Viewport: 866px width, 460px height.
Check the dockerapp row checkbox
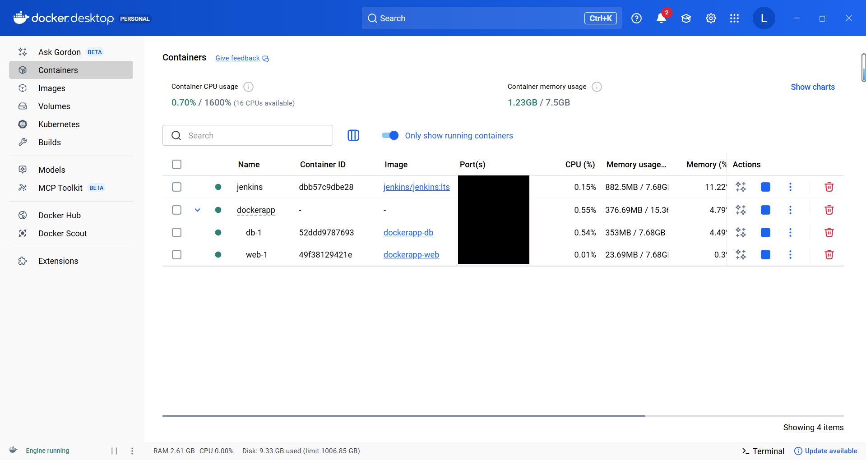(176, 210)
